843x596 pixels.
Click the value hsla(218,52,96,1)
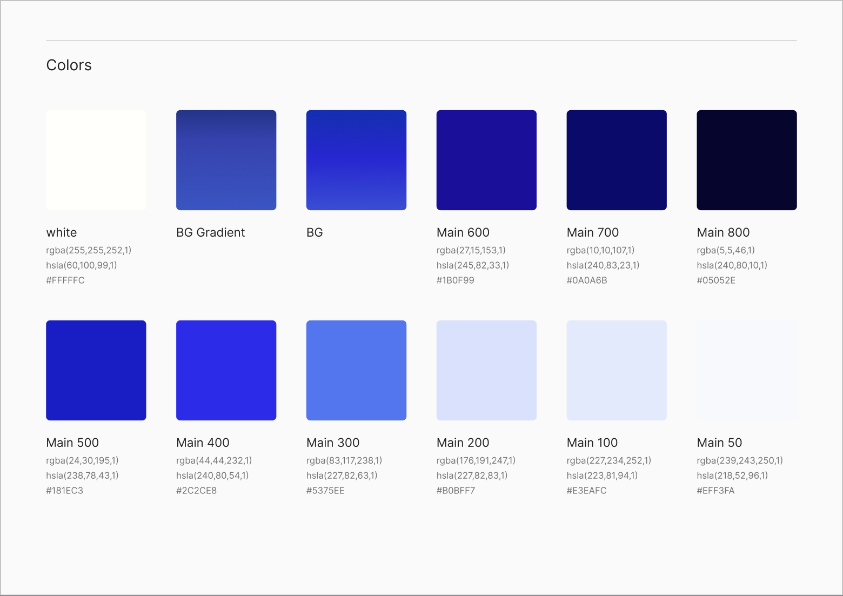(733, 476)
